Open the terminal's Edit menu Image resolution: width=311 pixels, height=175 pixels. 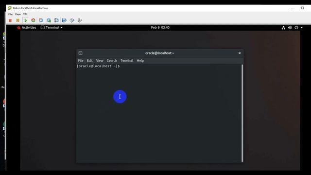[x=89, y=60]
